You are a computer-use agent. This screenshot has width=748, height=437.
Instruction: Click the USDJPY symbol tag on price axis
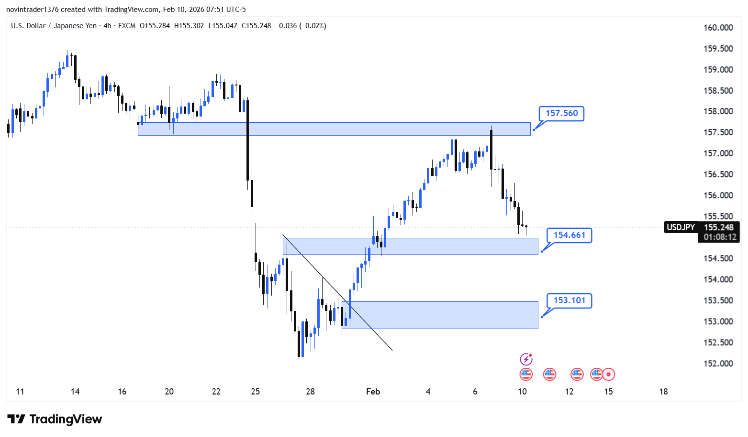681,227
